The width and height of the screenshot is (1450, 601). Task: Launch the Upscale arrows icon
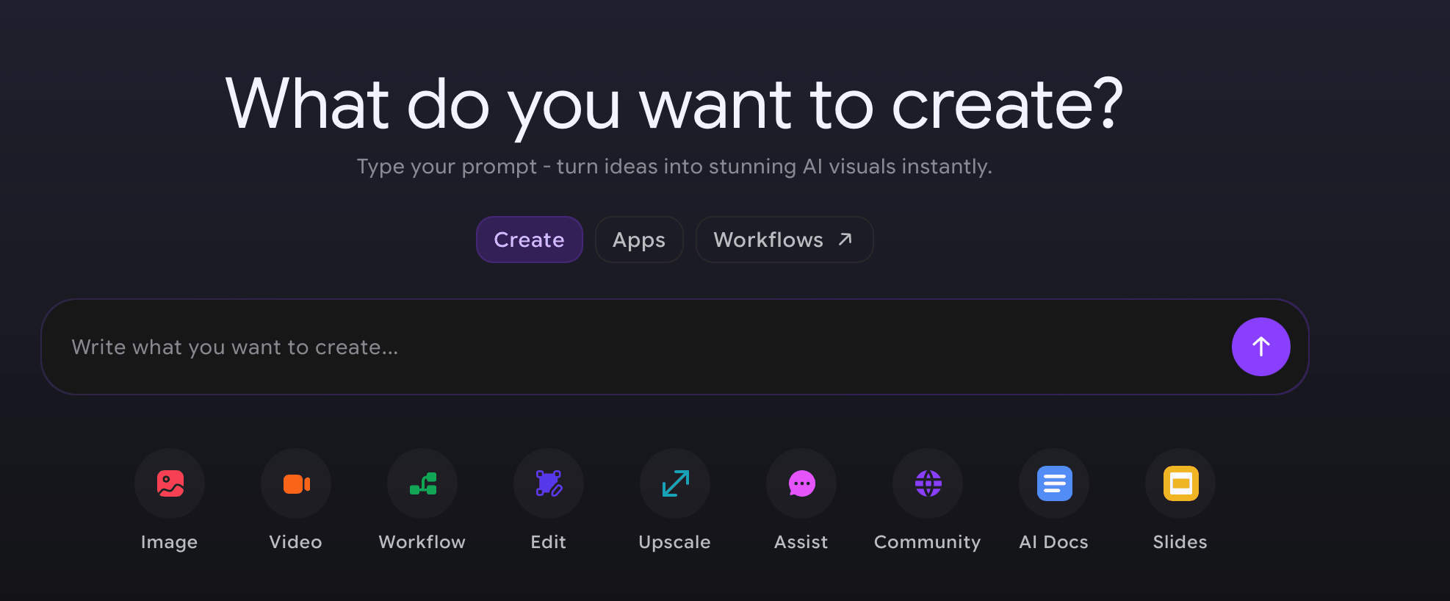[x=675, y=483]
